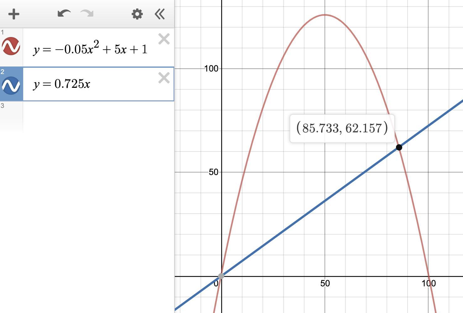The width and height of the screenshot is (463, 313).
Task: Collapse the expression list panel
Action: [x=160, y=14]
